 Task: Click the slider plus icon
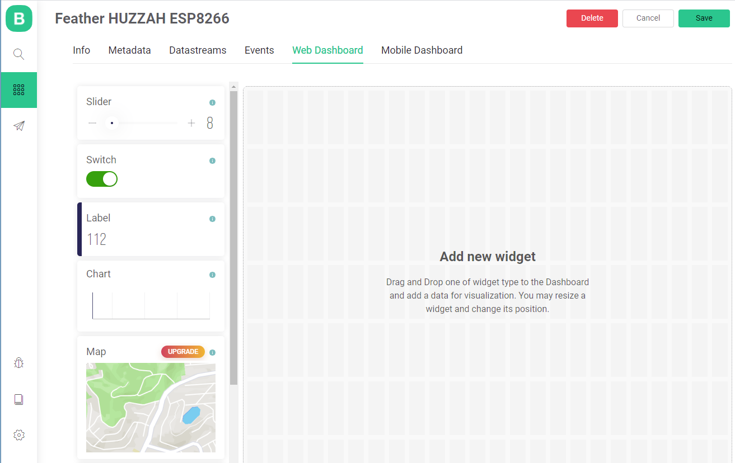coord(191,123)
